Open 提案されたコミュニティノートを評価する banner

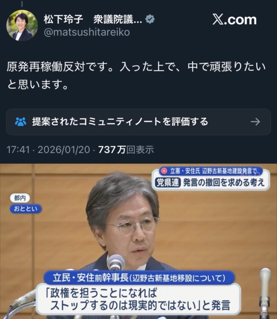pos(138,122)
